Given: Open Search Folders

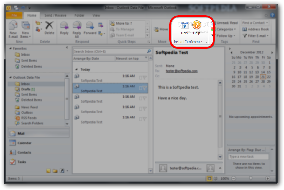Looking at the screenshot, I should pyautogui.click(x=29, y=123).
